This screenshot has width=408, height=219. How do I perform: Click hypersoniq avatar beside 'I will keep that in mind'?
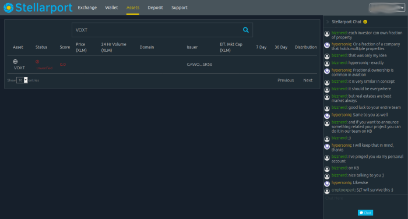coord(327,146)
